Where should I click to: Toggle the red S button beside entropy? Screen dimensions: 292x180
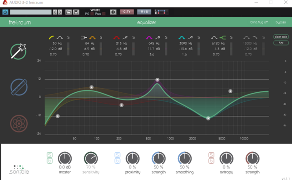211,155
